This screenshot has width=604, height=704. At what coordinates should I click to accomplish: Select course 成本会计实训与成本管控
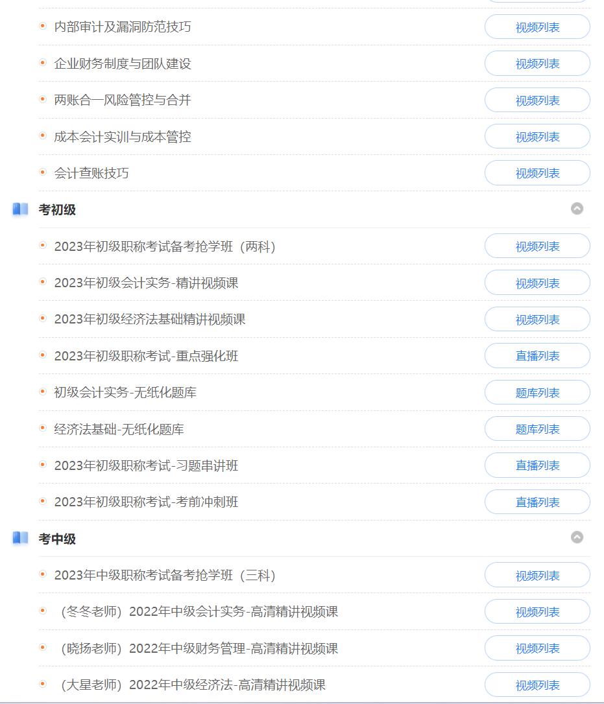(x=122, y=137)
